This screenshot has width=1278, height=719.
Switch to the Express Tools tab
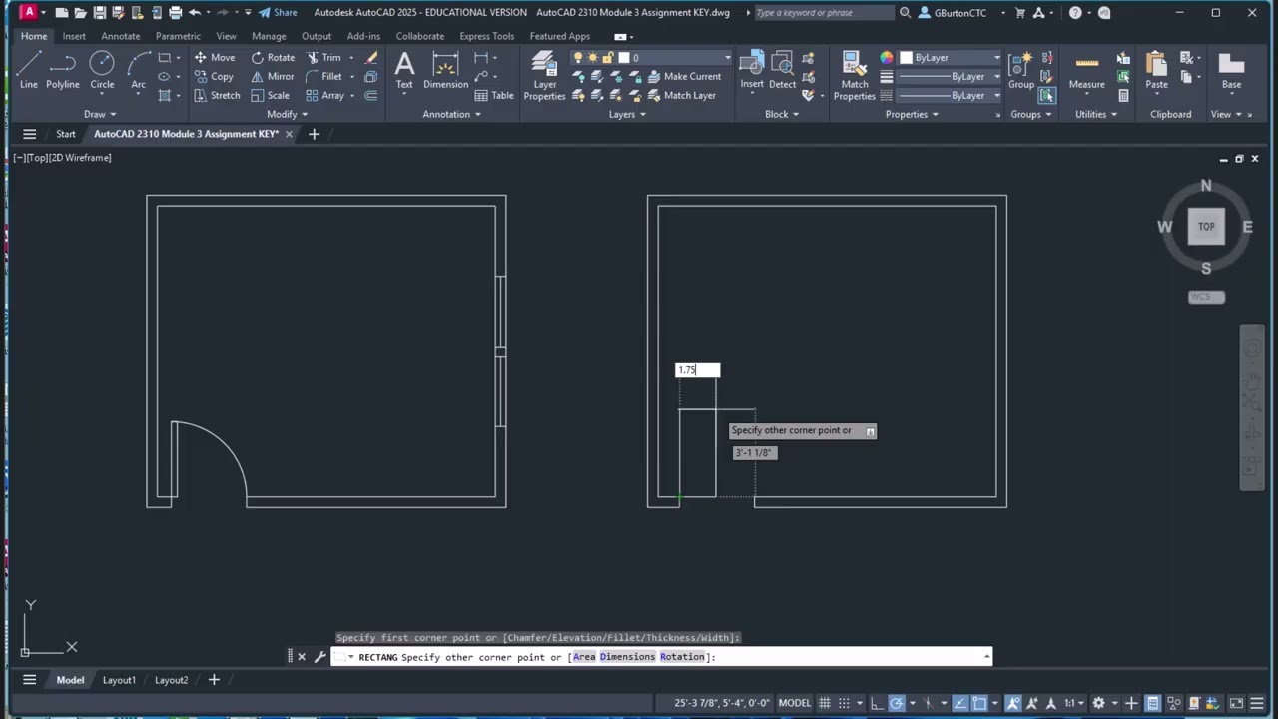[x=487, y=36]
